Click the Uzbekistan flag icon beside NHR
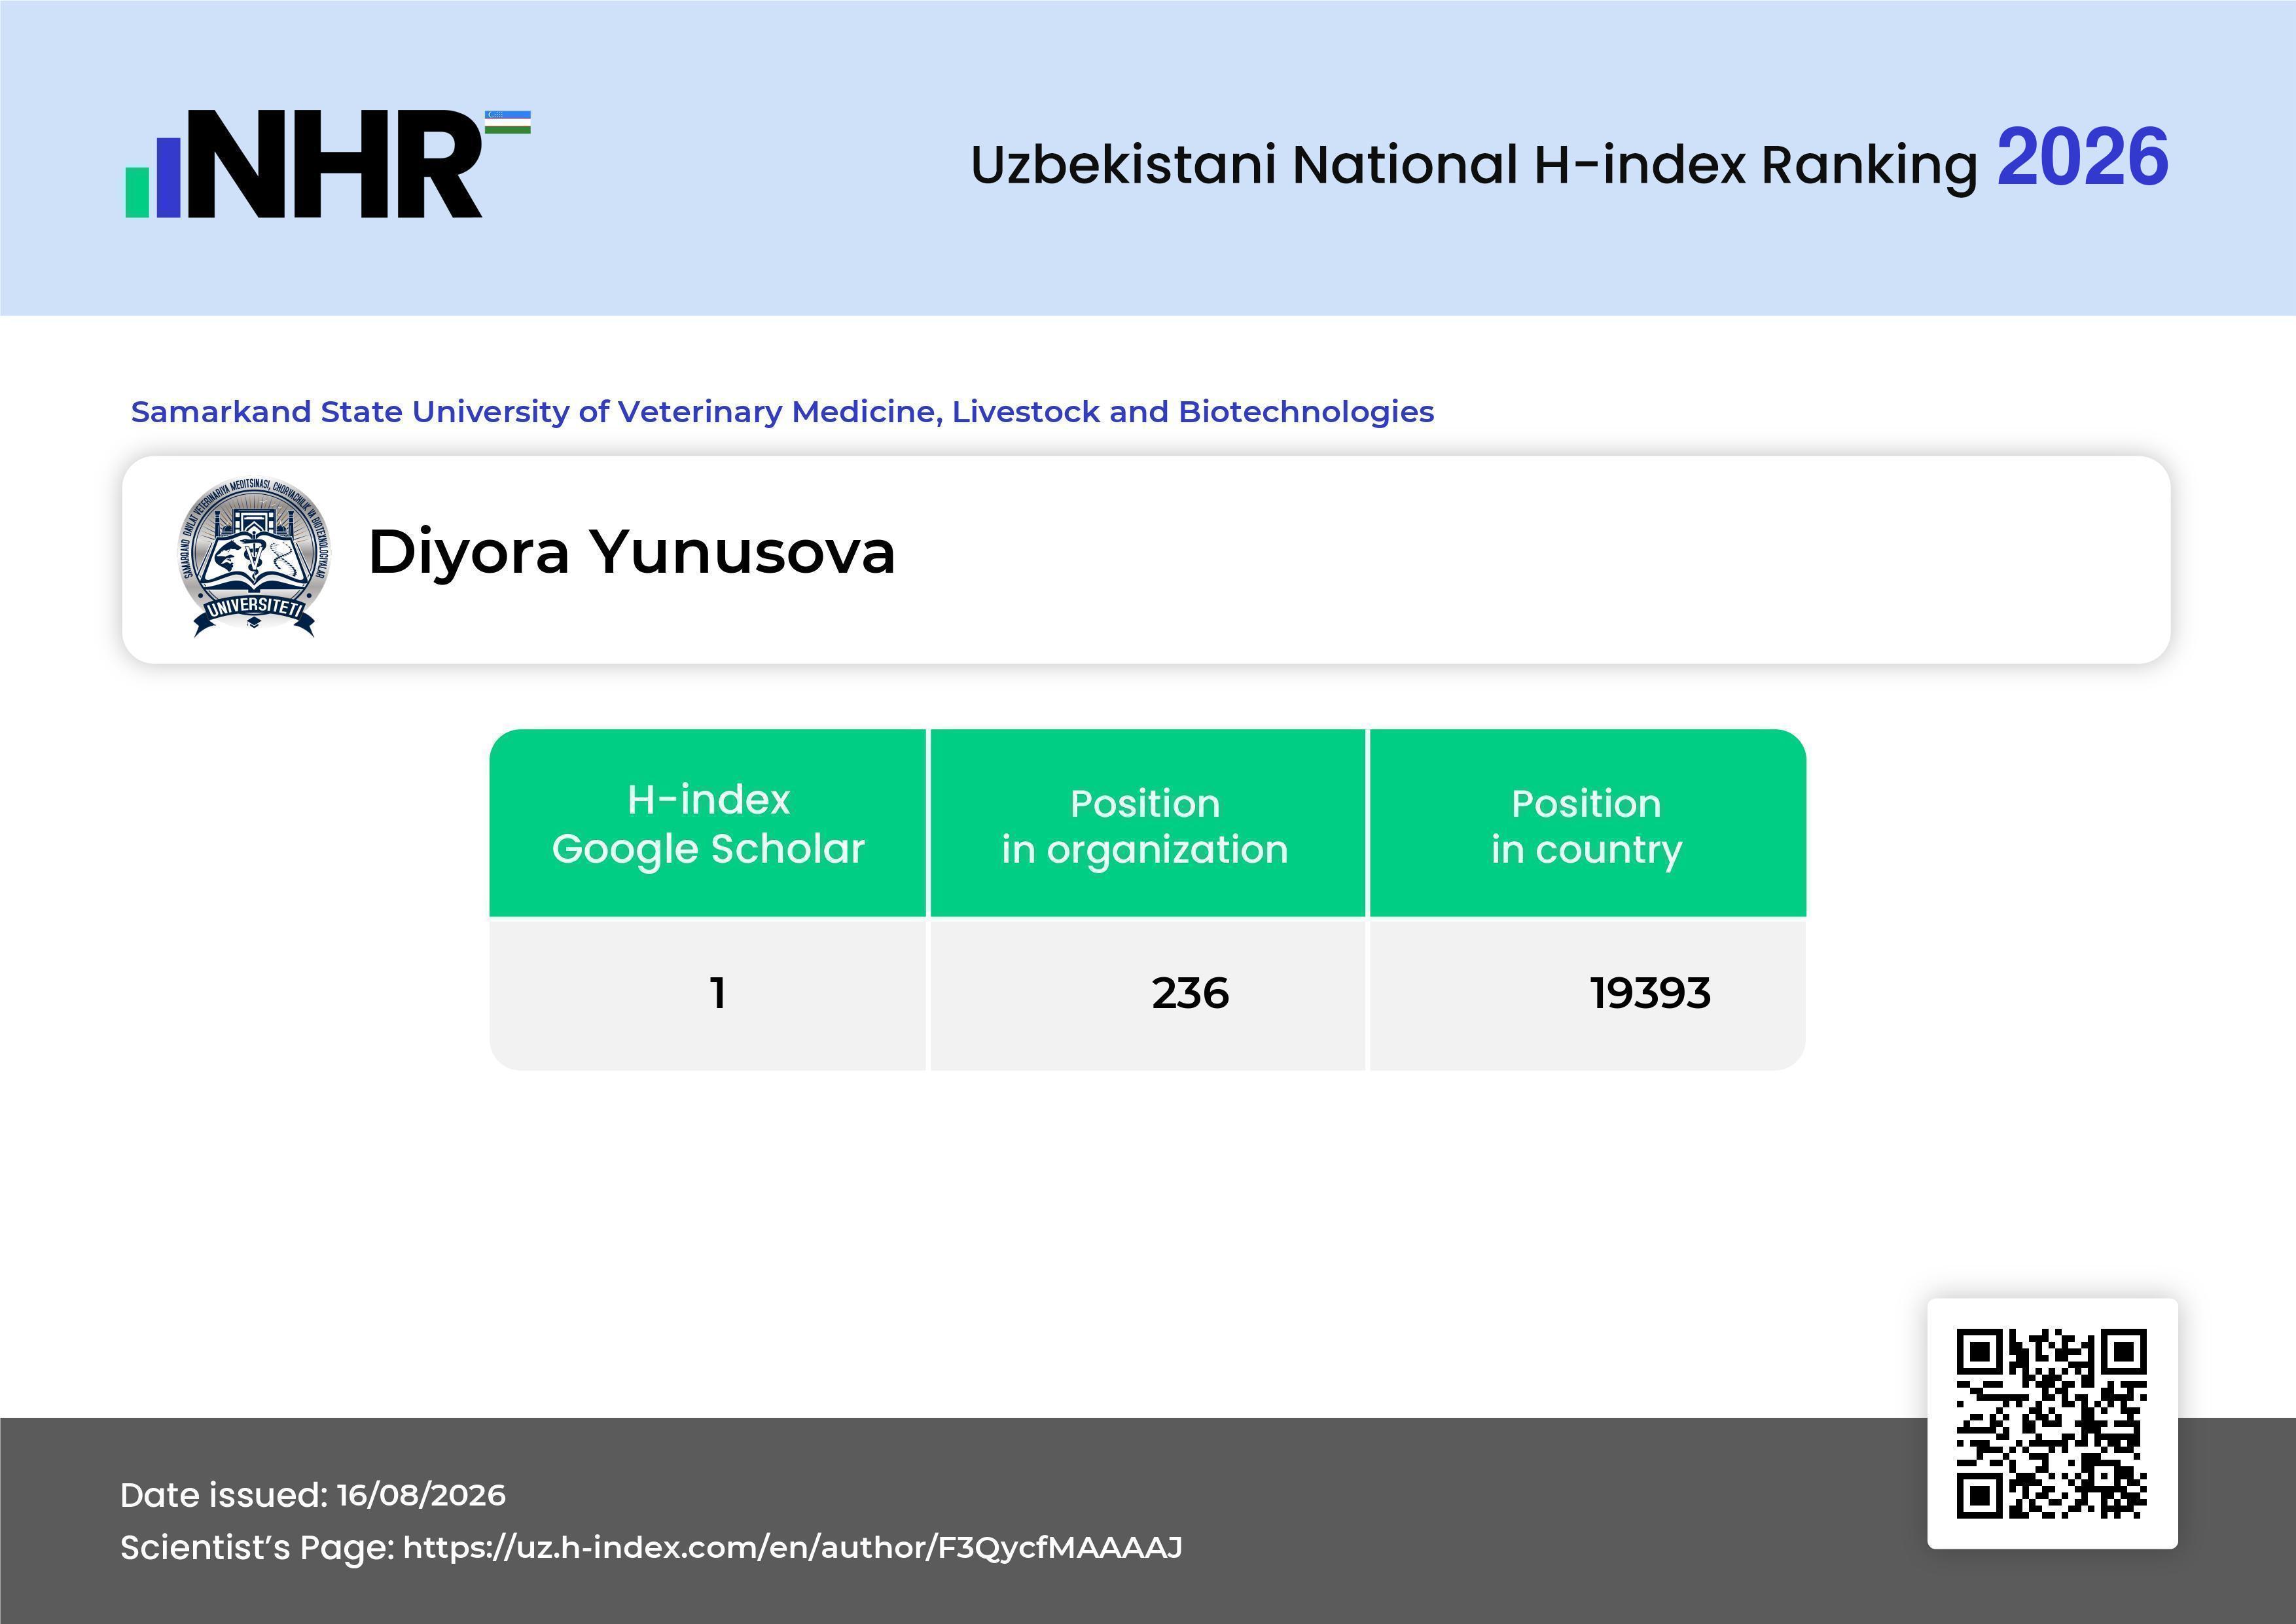Image resolution: width=2296 pixels, height=1624 pixels. click(508, 122)
